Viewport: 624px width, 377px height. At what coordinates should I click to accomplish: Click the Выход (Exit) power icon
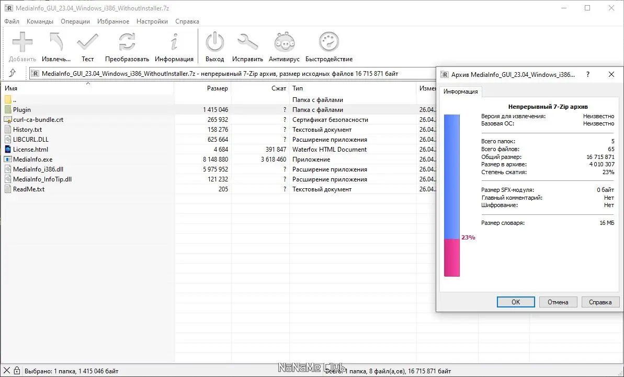click(x=214, y=42)
